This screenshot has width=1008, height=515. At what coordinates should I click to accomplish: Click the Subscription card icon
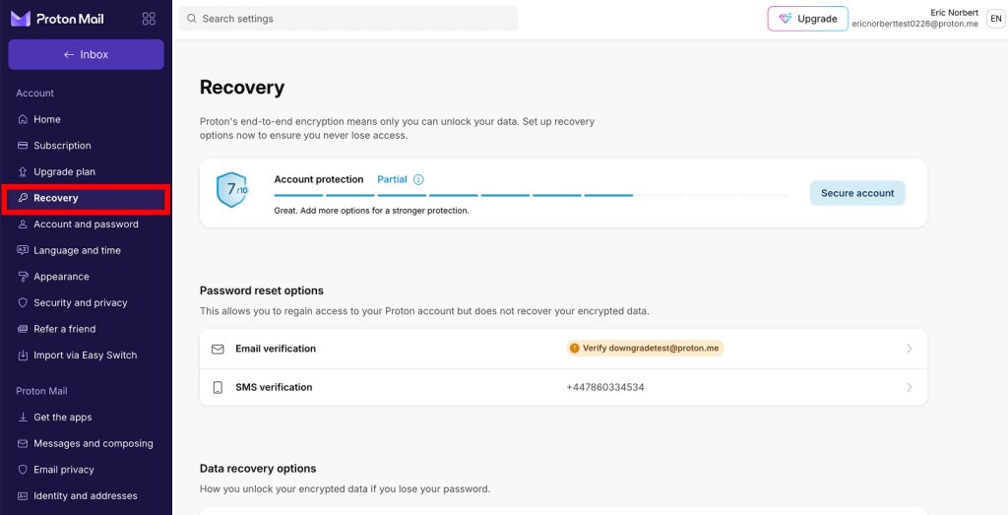pyautogui.click(x=23, y=146)
